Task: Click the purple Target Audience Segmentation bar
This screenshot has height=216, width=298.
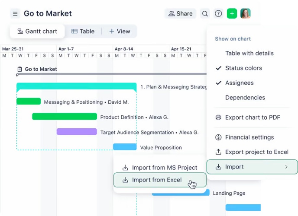Action: coord(77,131)
